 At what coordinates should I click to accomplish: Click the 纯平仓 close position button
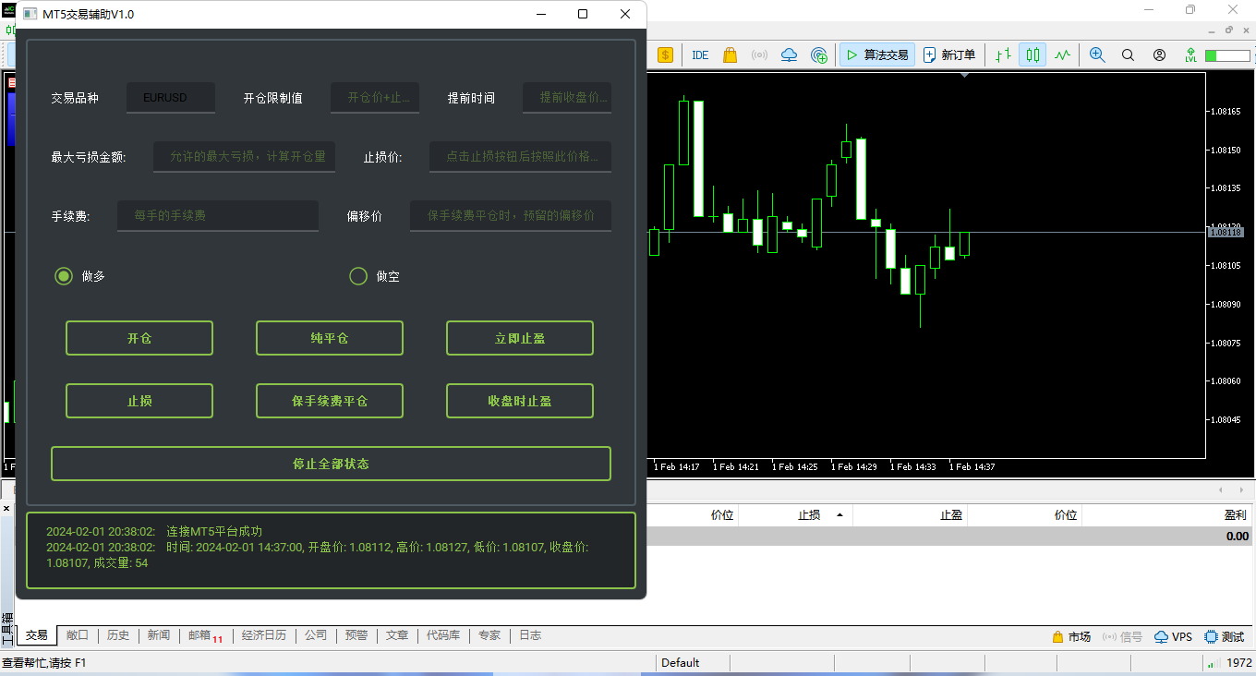point(330,338)
